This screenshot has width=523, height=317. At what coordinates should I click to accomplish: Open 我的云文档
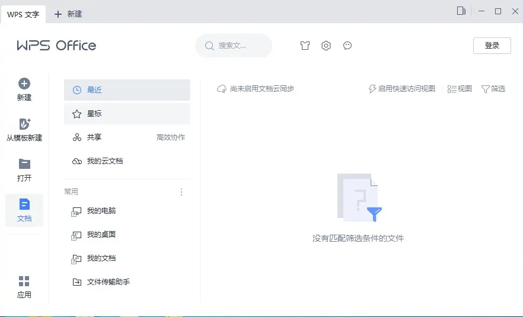(127, 161)
